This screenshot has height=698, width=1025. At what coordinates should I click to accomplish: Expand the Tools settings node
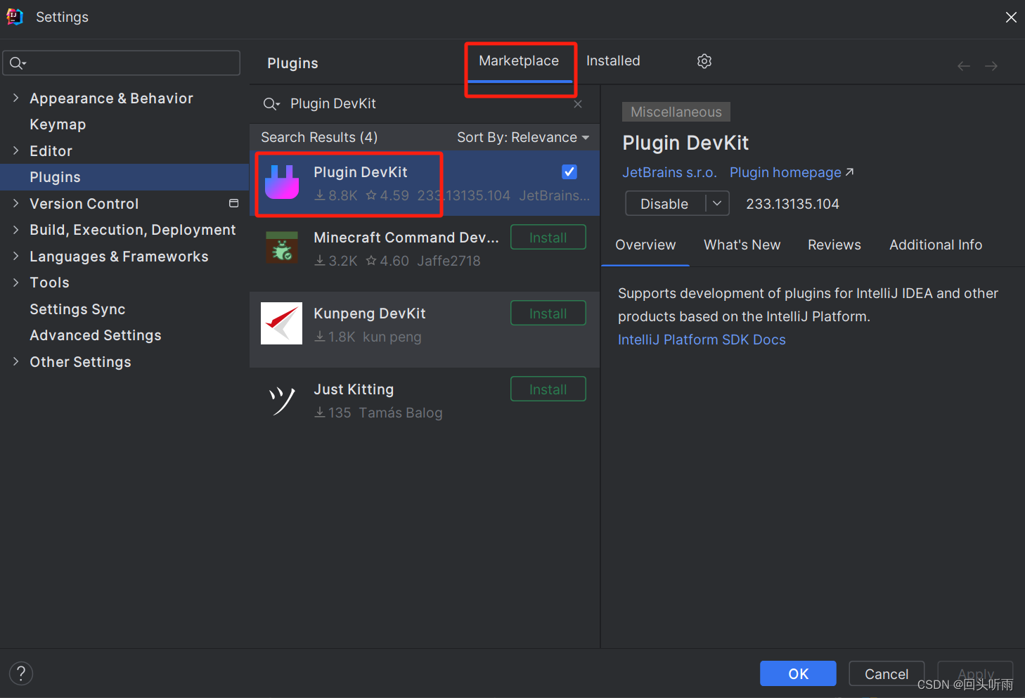coord(15,282)
